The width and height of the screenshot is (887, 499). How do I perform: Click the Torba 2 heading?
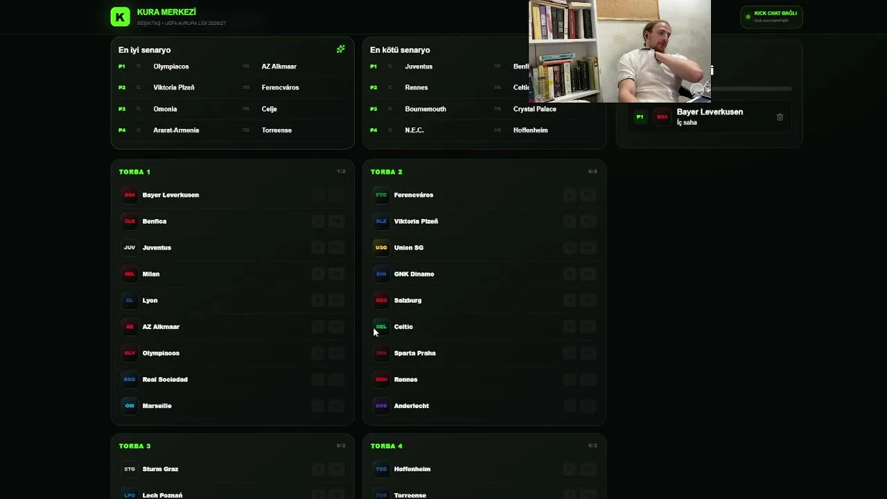click(386, 172)
